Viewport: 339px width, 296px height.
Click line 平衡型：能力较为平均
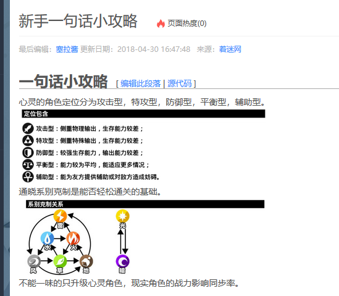(x=93, y=165)
